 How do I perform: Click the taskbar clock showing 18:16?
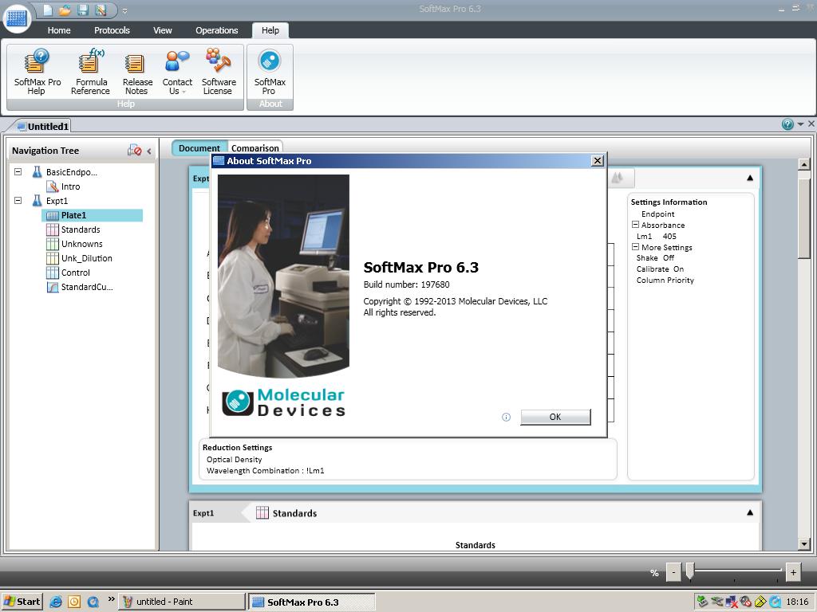pyautogui.click(x=797, y=602)
